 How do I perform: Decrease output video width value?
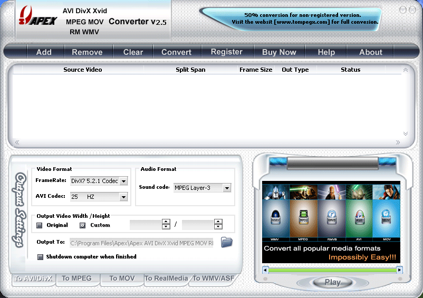coord(166,227)
